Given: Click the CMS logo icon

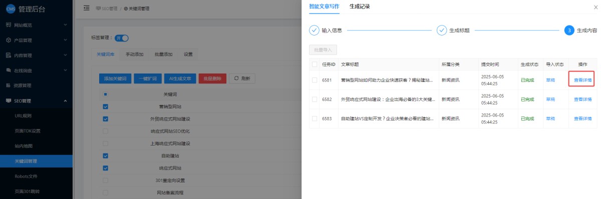Looking at the screenshot, I should pos(10,9).
